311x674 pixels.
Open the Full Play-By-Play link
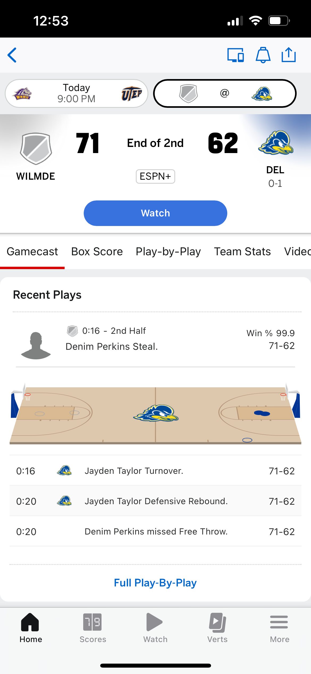coord(155,583)
